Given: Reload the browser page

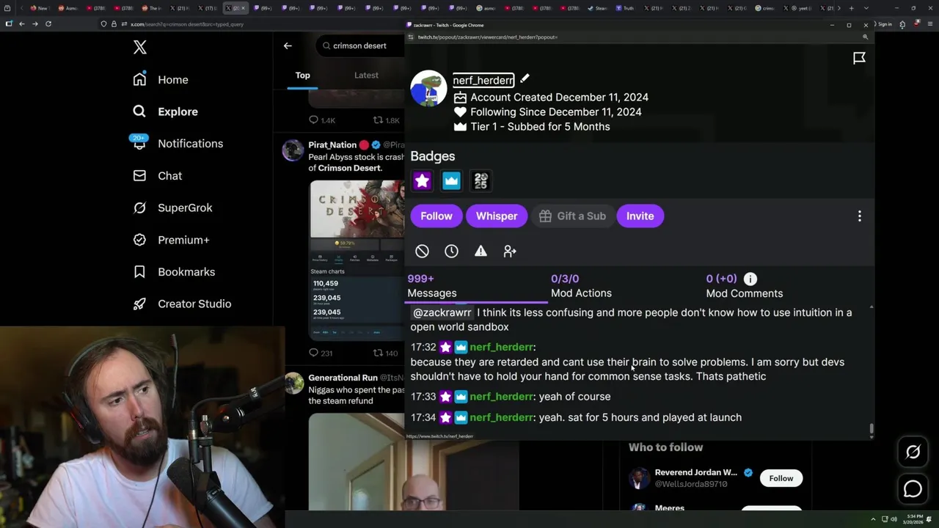Looking at the screenshot, I should (48, 23).
